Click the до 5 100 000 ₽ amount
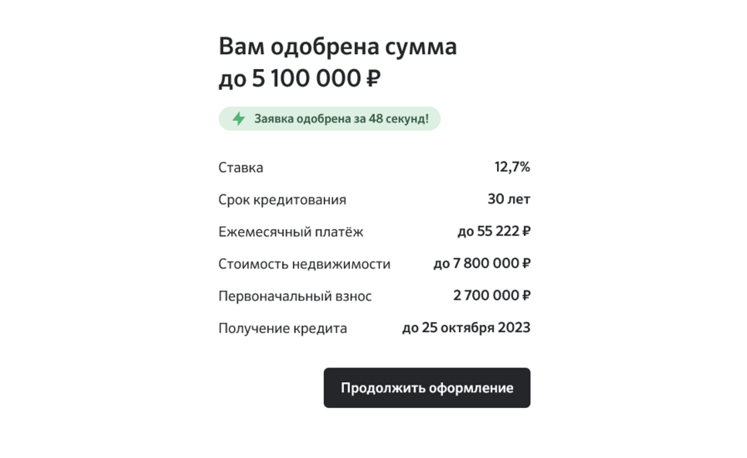The height and width of the screenshot is (458, 747). click(299, 78)
